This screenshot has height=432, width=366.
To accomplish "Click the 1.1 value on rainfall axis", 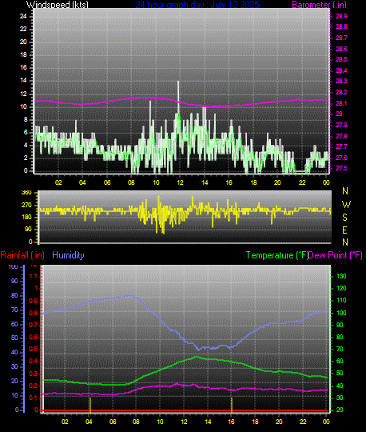I will pos(33,276).
